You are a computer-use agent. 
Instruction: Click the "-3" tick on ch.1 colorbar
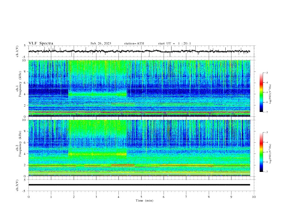[x=266, y=73]
